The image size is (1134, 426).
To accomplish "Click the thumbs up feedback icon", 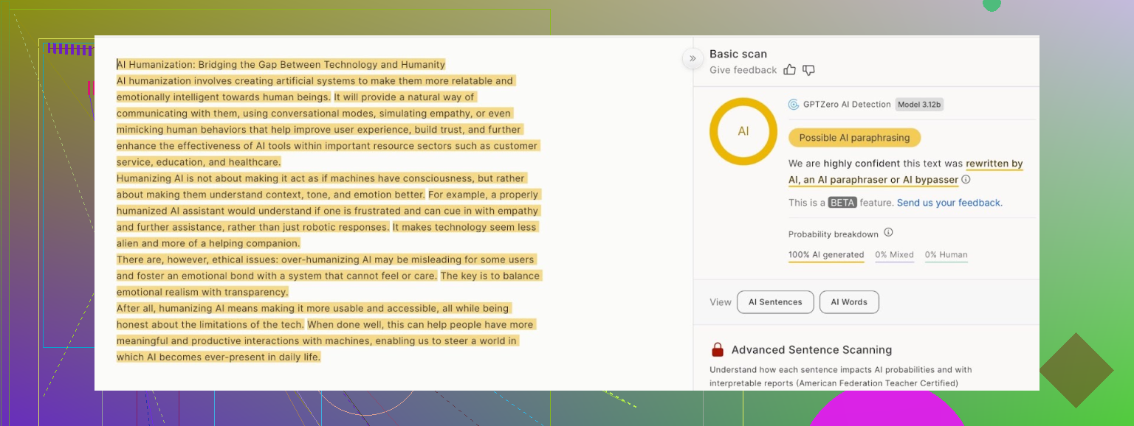I will click(x=789, y=70).
